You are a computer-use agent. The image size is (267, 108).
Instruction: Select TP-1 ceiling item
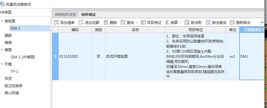[x=14, y=72]
